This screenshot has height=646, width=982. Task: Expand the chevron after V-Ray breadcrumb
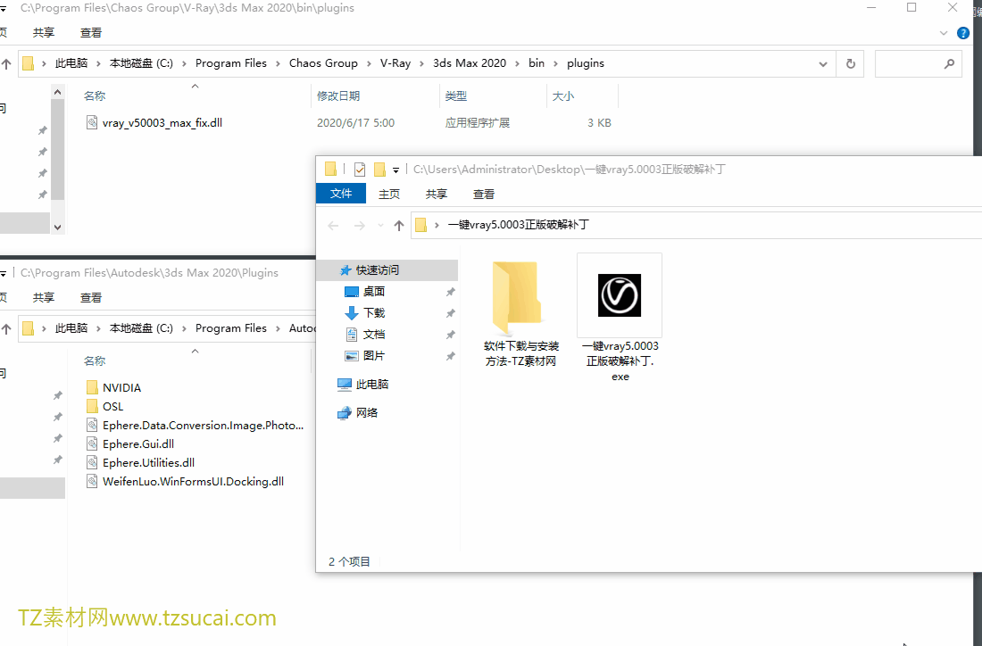pyautogui.click(x=421, y=64)
